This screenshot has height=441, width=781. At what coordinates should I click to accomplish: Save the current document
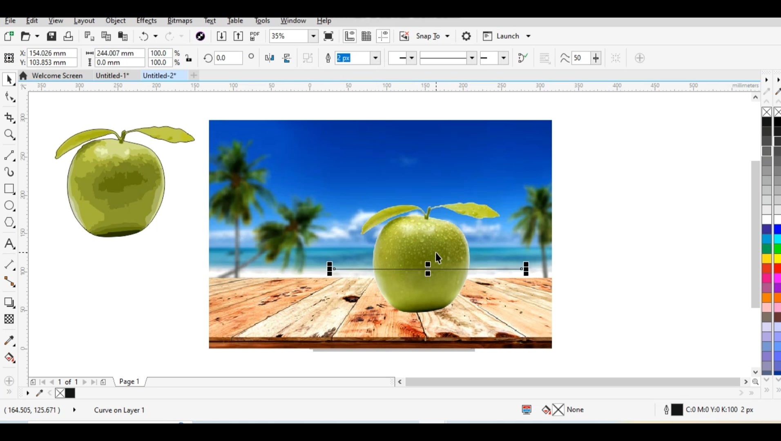click(x=51, y=36)
